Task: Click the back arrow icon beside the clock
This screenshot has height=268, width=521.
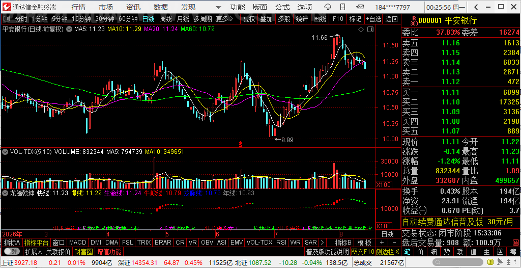Action: [476, 7]
